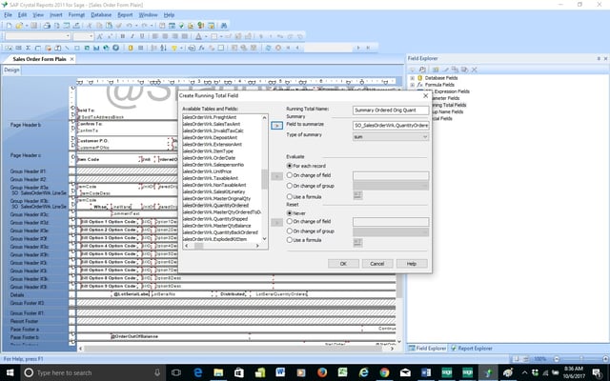
Task: Open the Windows Start menu
Action: coord(10,371)
